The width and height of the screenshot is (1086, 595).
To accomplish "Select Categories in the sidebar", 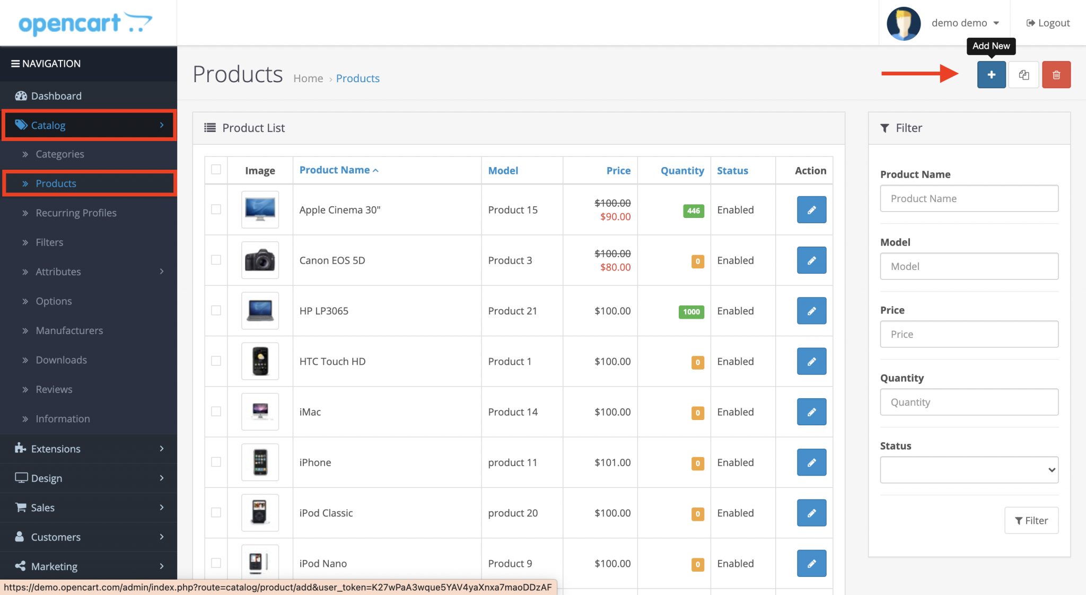I will pyautogui.click(x=59, y=154).
